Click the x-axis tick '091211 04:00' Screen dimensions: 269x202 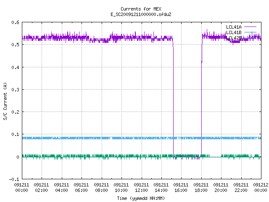click(61, 188)
